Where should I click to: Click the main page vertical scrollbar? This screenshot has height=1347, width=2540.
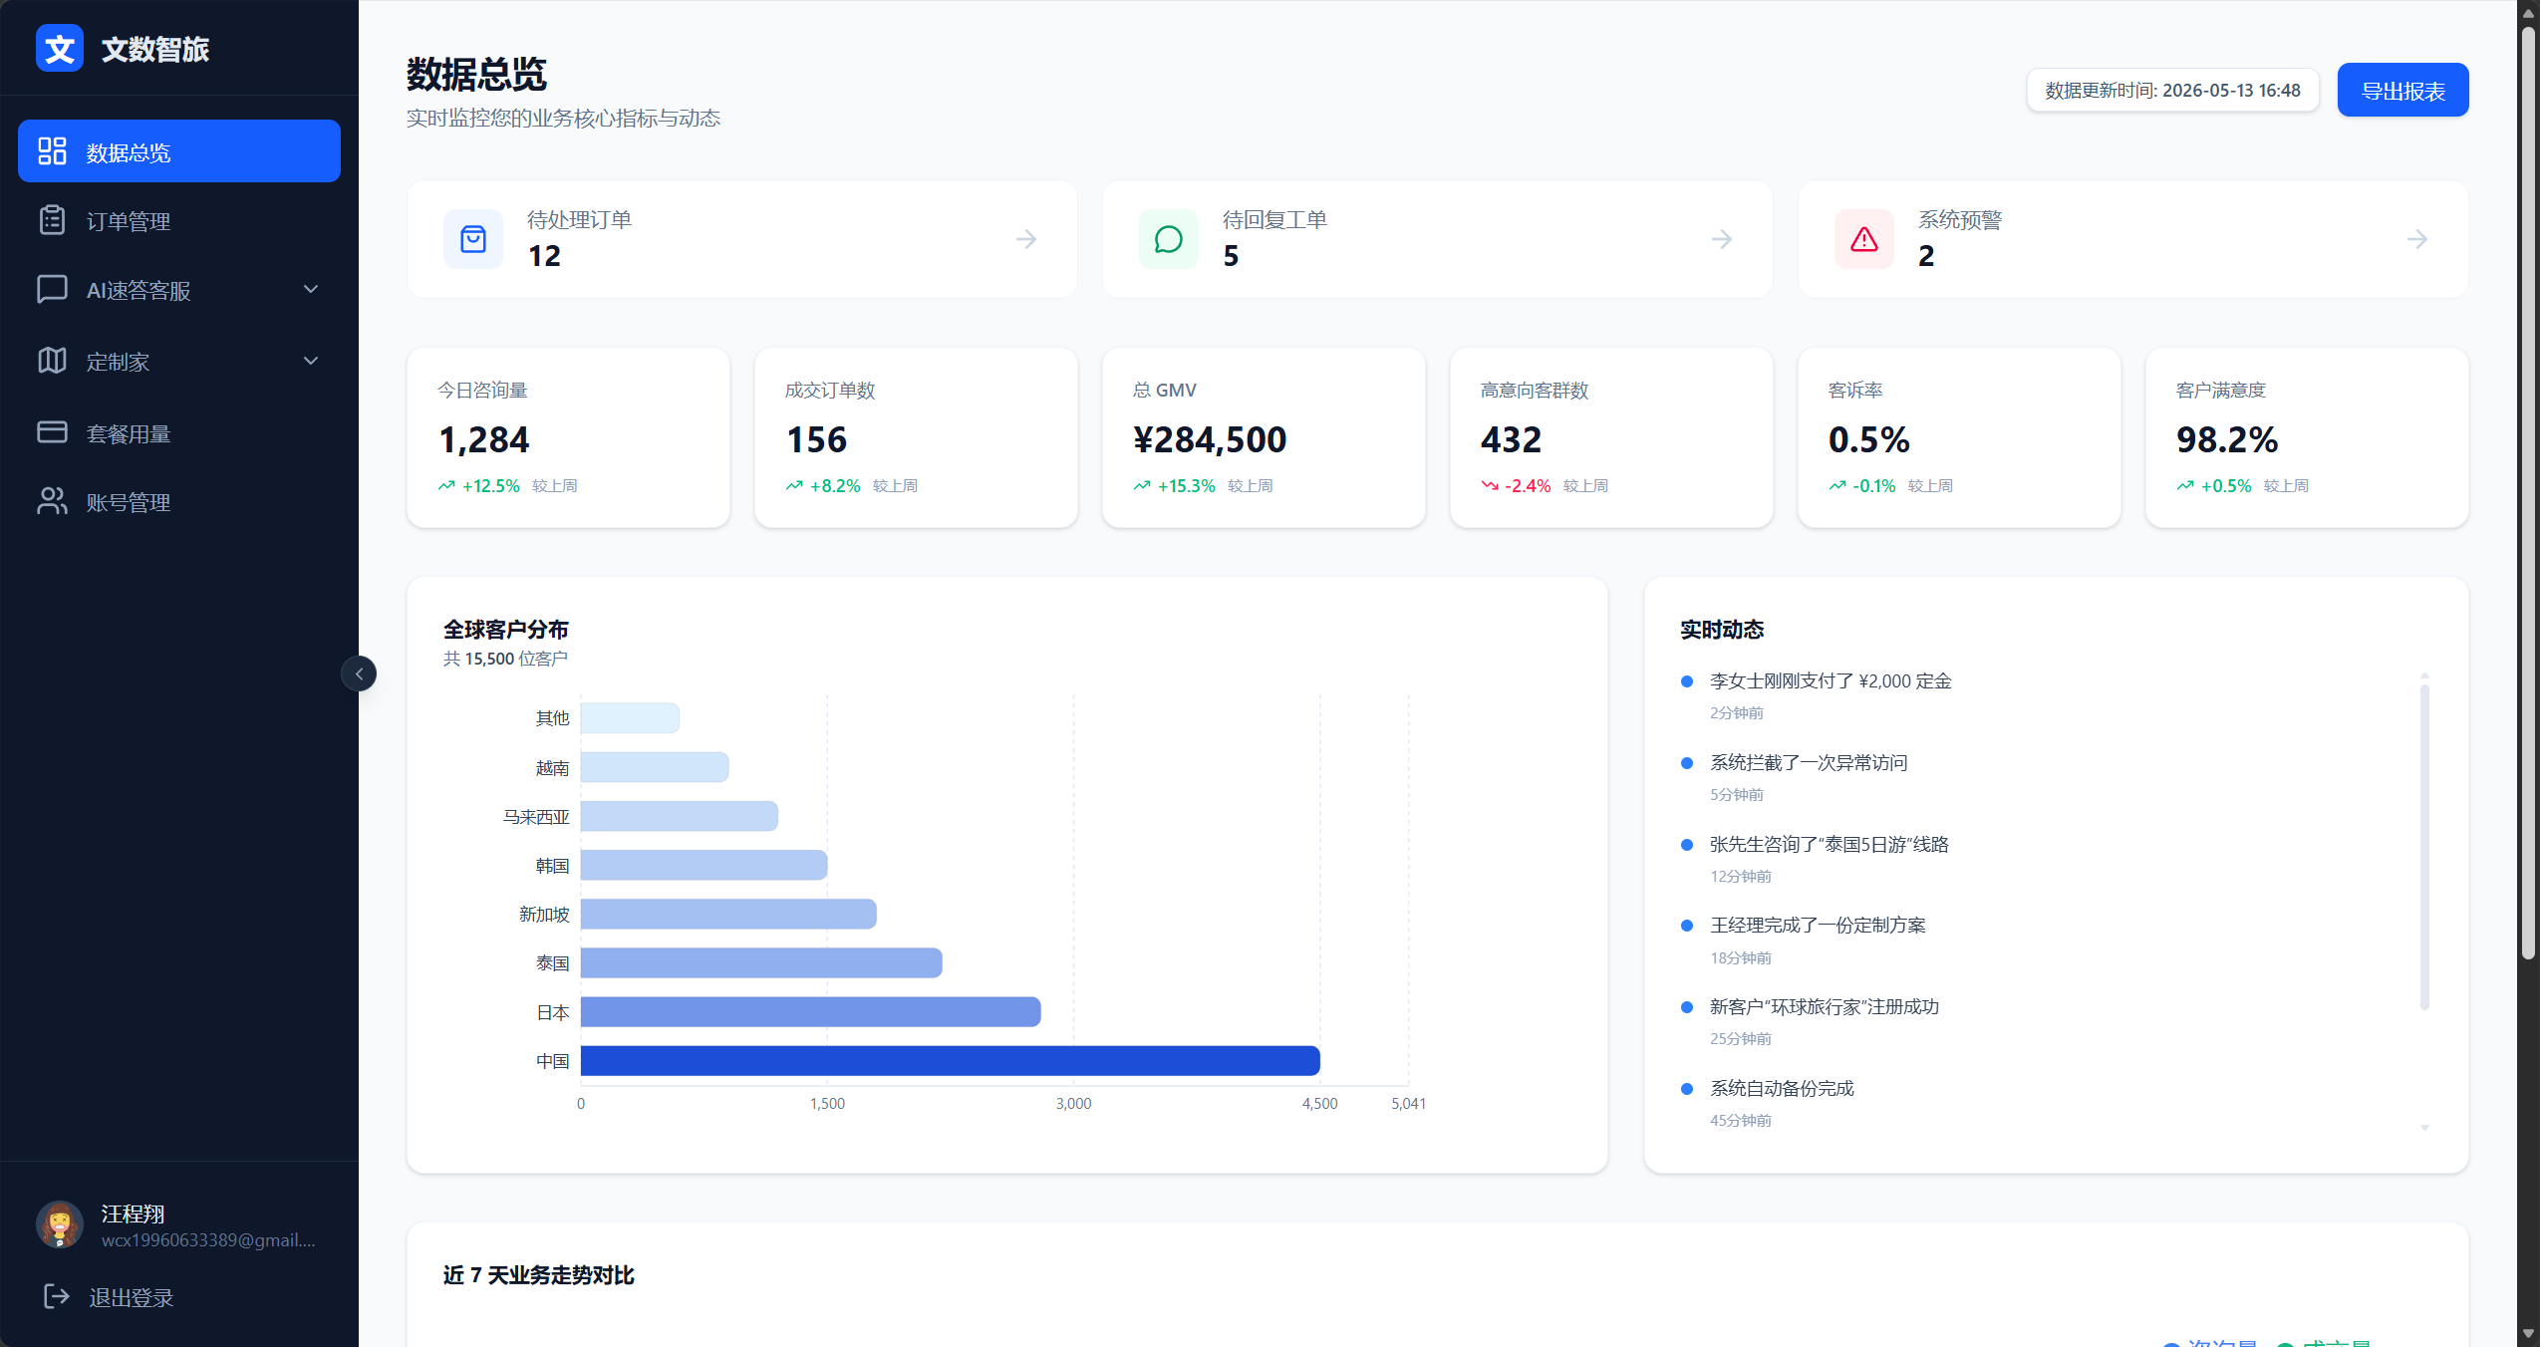tap(2528, 493)
